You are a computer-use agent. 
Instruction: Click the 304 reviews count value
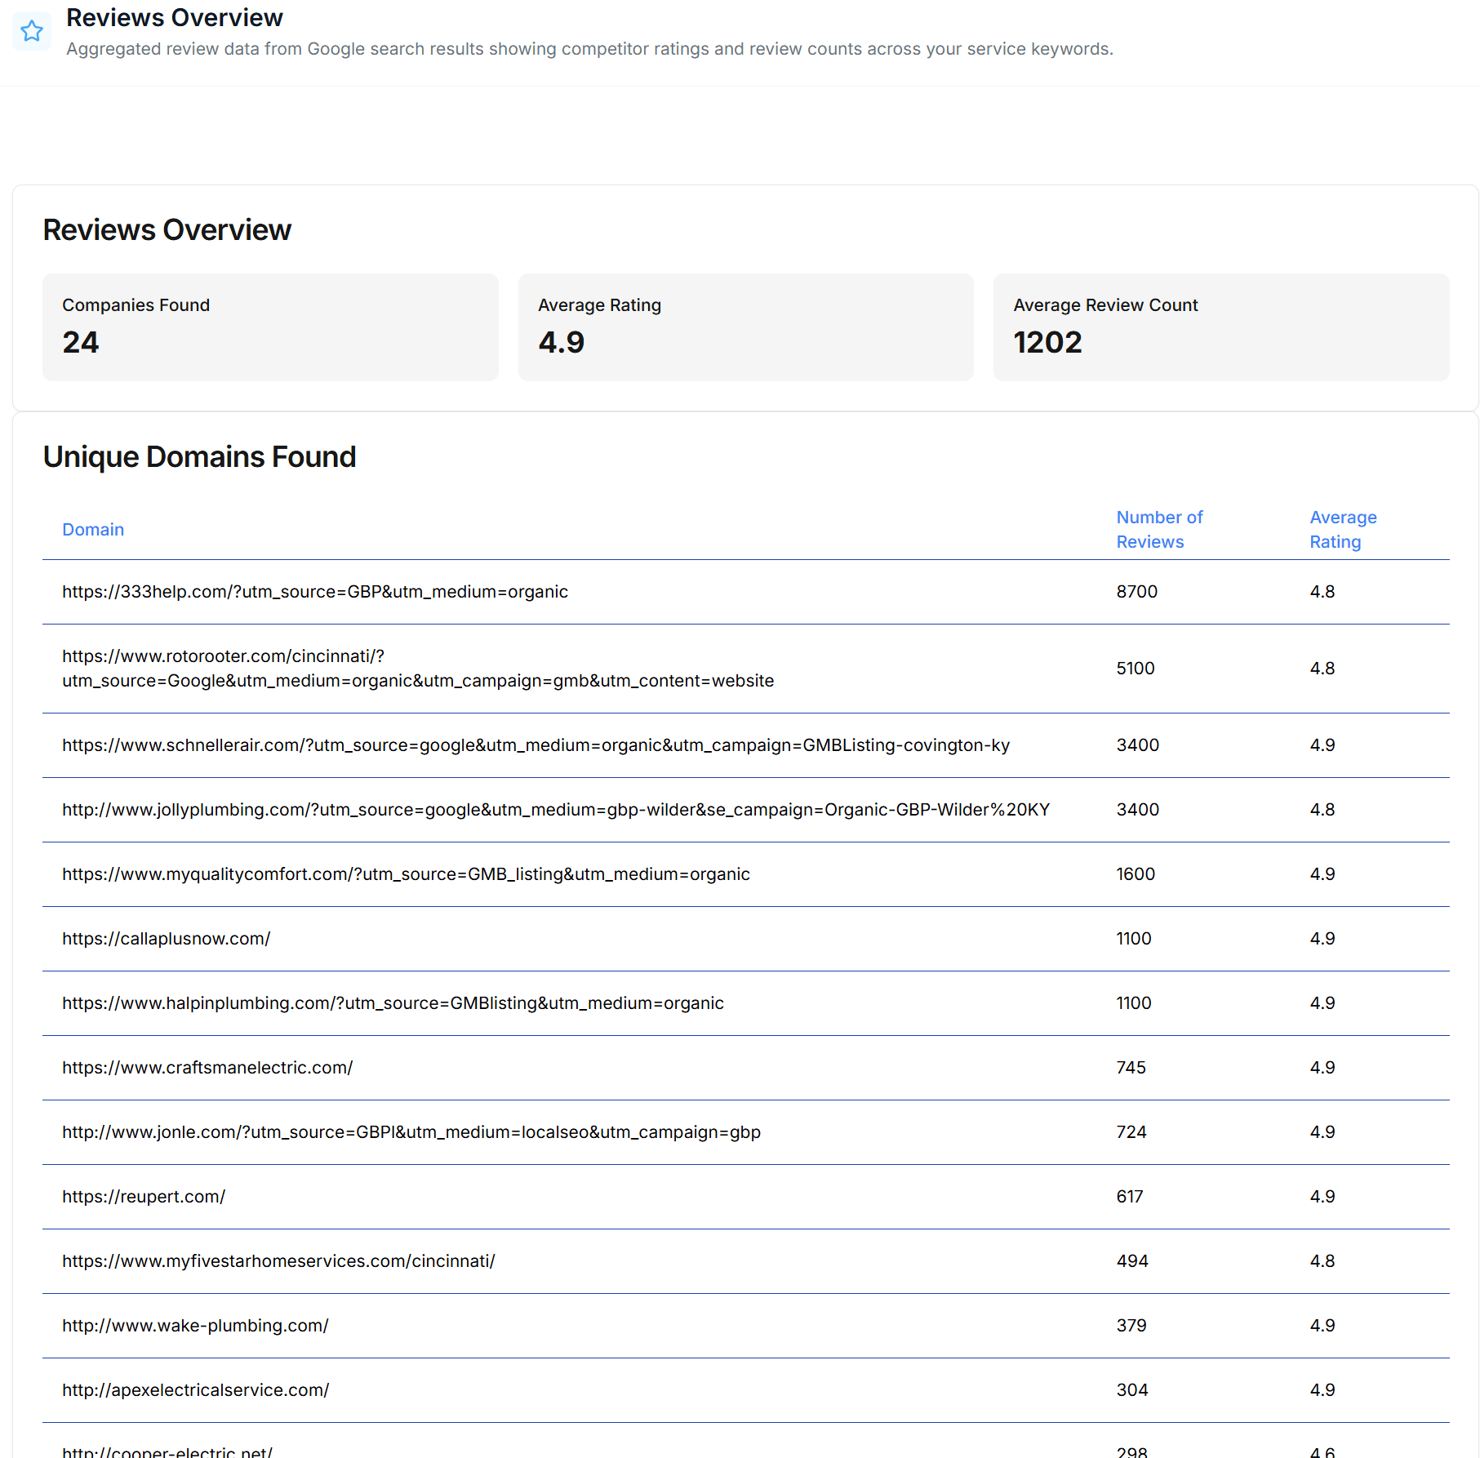[1131, 1390]
